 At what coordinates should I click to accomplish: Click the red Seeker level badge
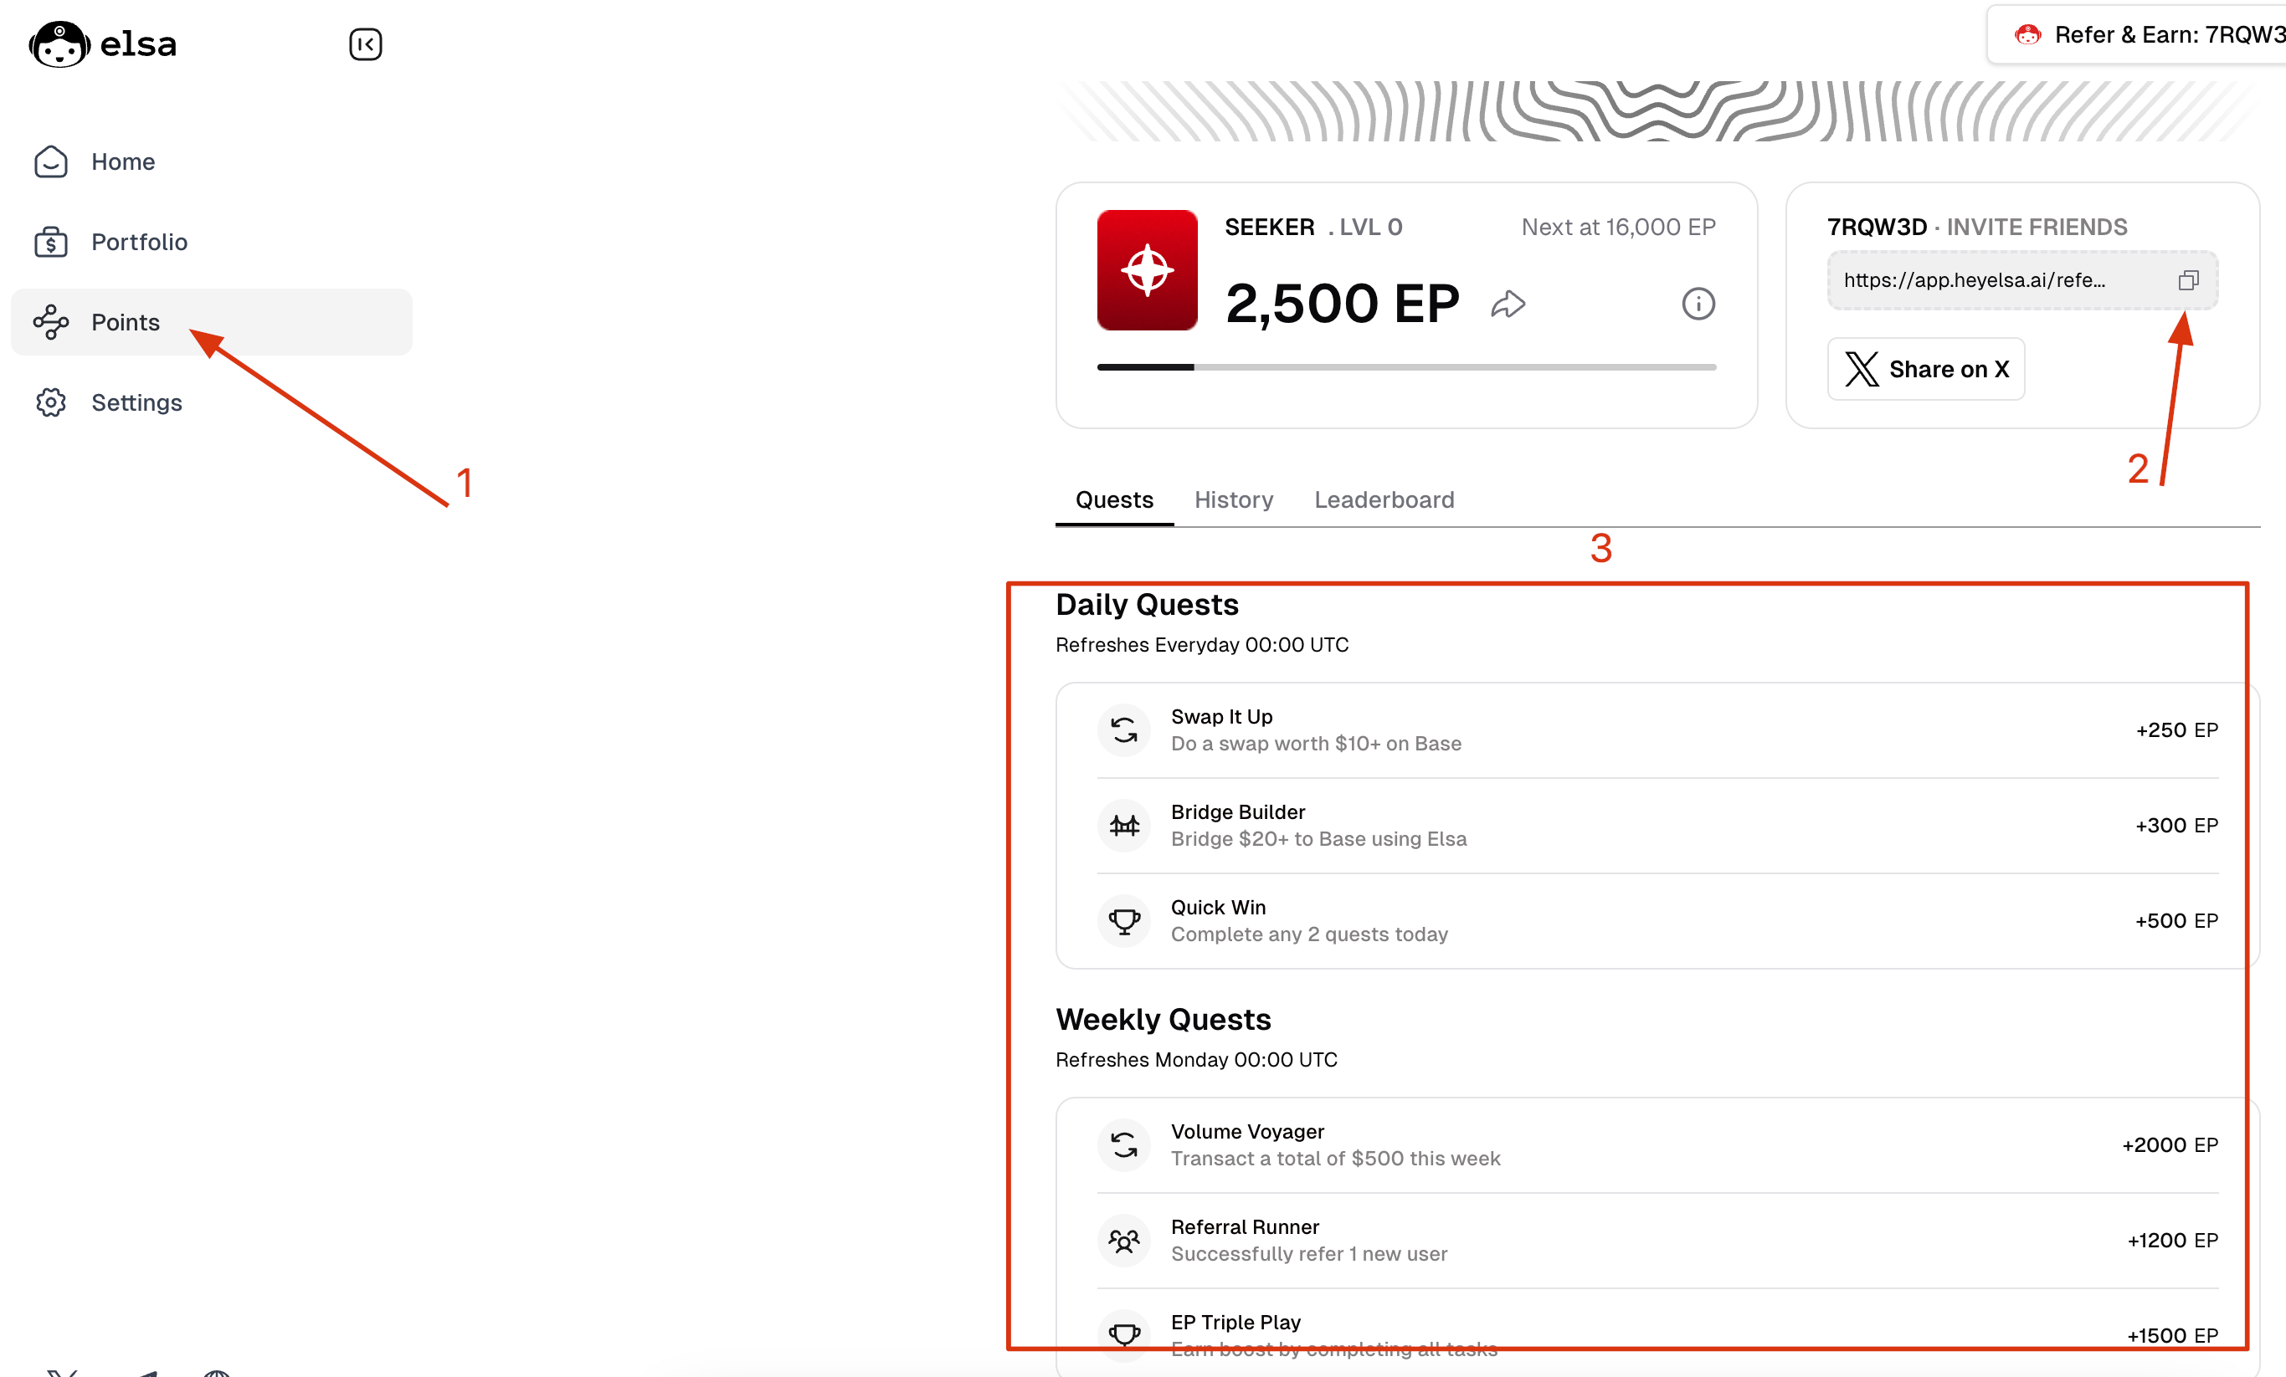coord(1147,270)
